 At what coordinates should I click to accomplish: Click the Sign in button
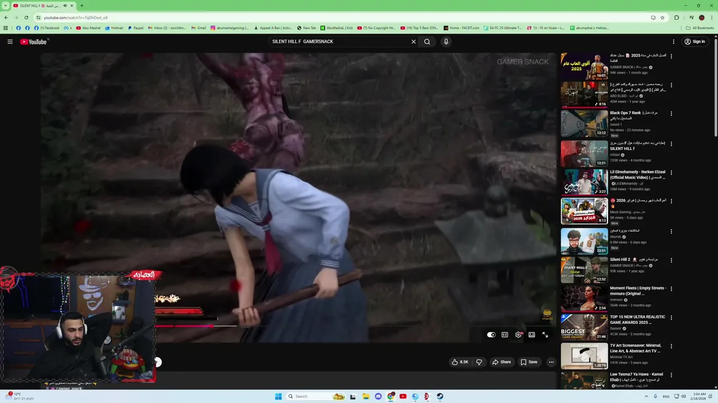click(694, 41)
